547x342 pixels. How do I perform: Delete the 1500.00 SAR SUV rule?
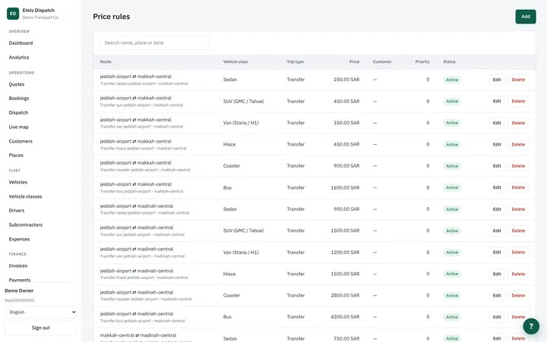[x=518, y=231]
